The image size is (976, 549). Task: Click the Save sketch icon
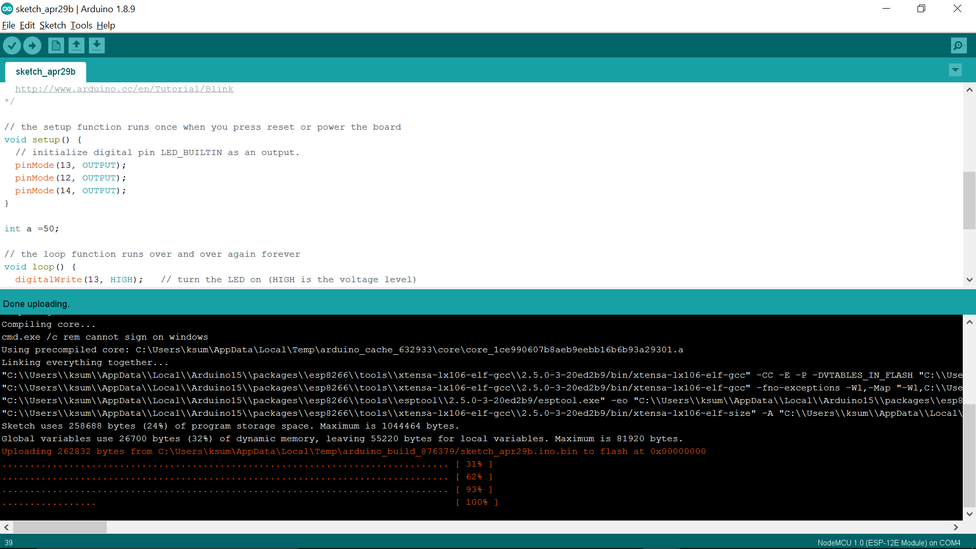coord(97,46)
